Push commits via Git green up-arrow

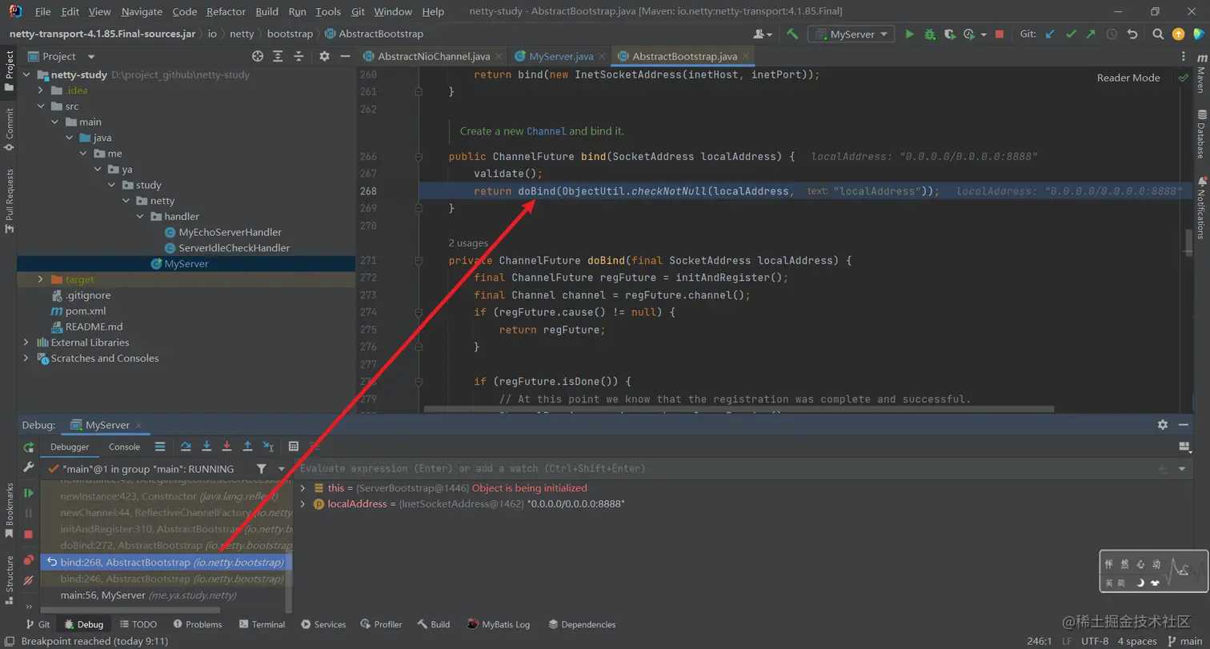click(x=1091, y=34)
